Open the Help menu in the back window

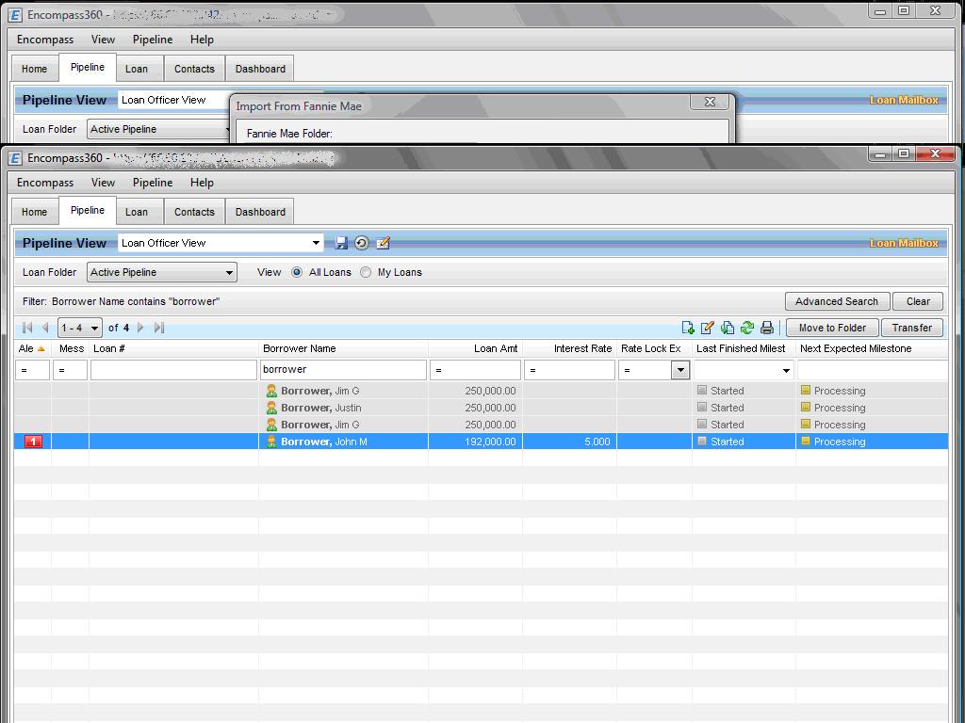(x=202, y=40)
